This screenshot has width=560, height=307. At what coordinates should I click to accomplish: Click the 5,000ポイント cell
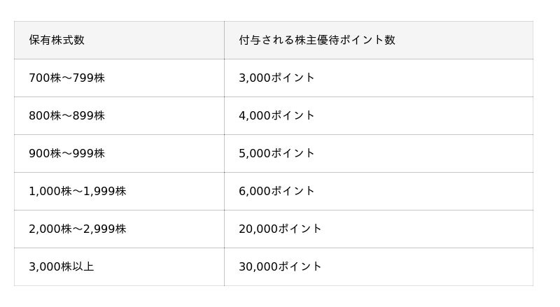pos(276,153)
